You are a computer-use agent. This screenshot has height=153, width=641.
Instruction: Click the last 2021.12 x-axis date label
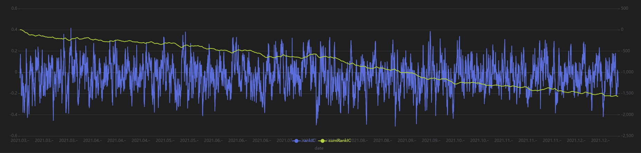pos(601,141)
